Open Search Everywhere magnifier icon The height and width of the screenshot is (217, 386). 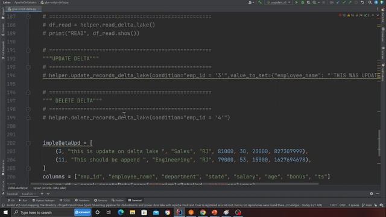point(370,2)
